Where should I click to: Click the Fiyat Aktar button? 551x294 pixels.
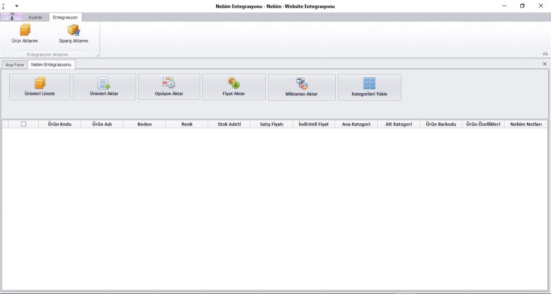[x=234, y=87]
